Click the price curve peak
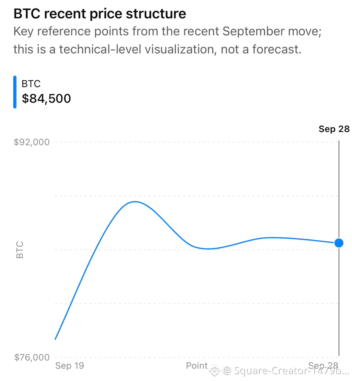352x381 pixels. click(x=135, y=201)
